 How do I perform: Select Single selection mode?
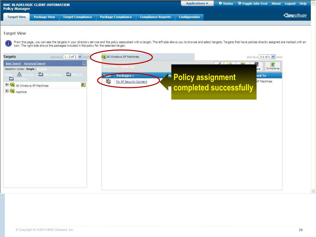tap(30, 69)
